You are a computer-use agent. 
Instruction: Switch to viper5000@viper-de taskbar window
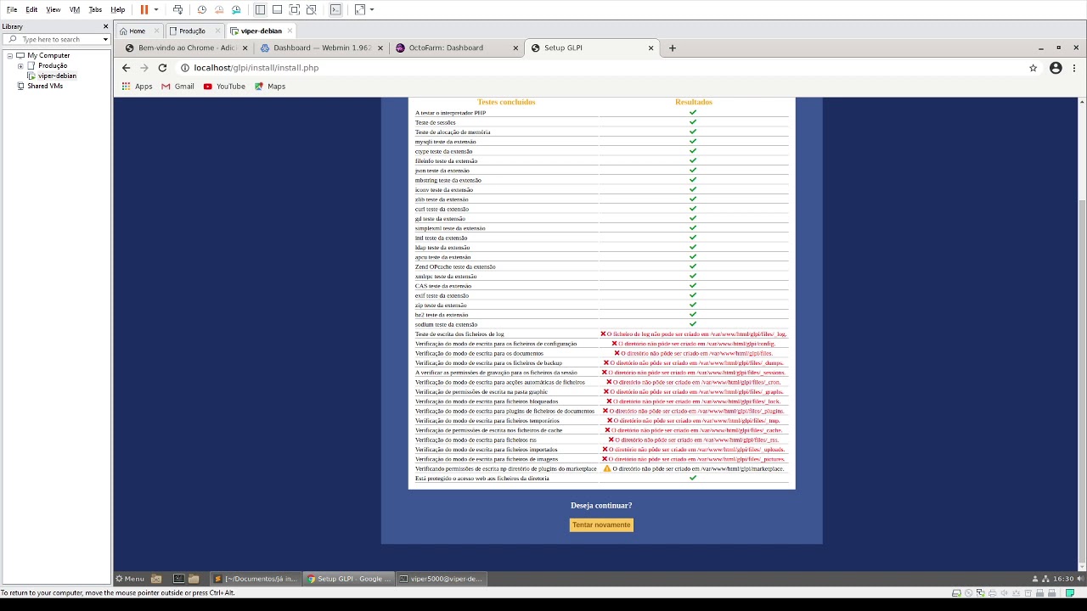point(442,579)
